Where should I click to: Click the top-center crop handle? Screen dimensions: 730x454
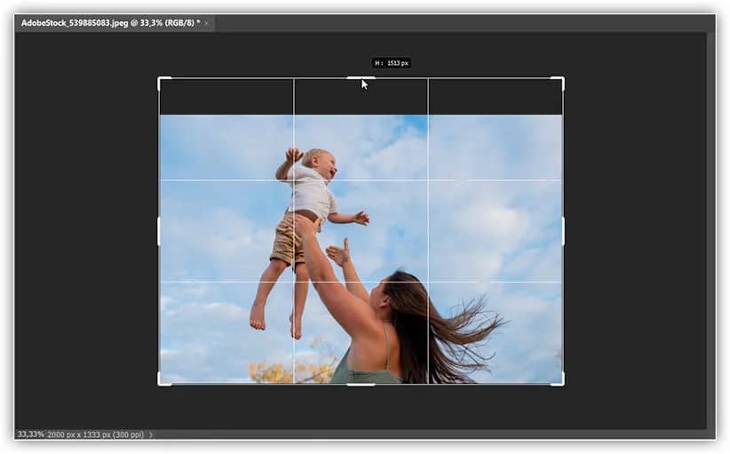(361, 78)
